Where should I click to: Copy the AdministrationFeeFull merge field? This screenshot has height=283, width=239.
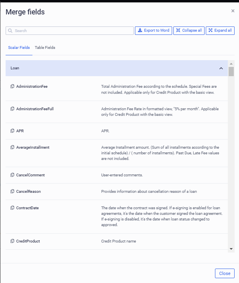tap(12, 109)
